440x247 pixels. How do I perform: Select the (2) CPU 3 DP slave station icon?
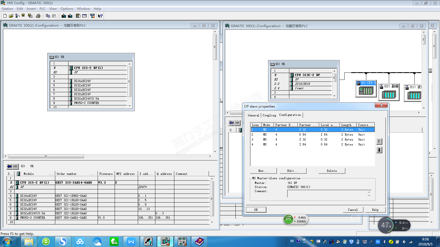[366, 89]
